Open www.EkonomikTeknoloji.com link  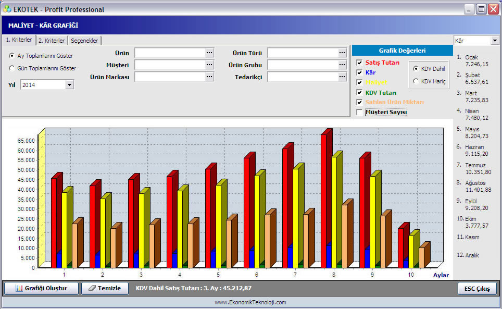(250, 302)
